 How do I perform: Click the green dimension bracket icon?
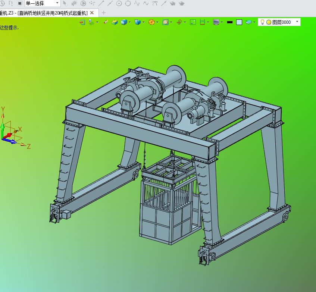pyautogui.click(x=202, y=22)
